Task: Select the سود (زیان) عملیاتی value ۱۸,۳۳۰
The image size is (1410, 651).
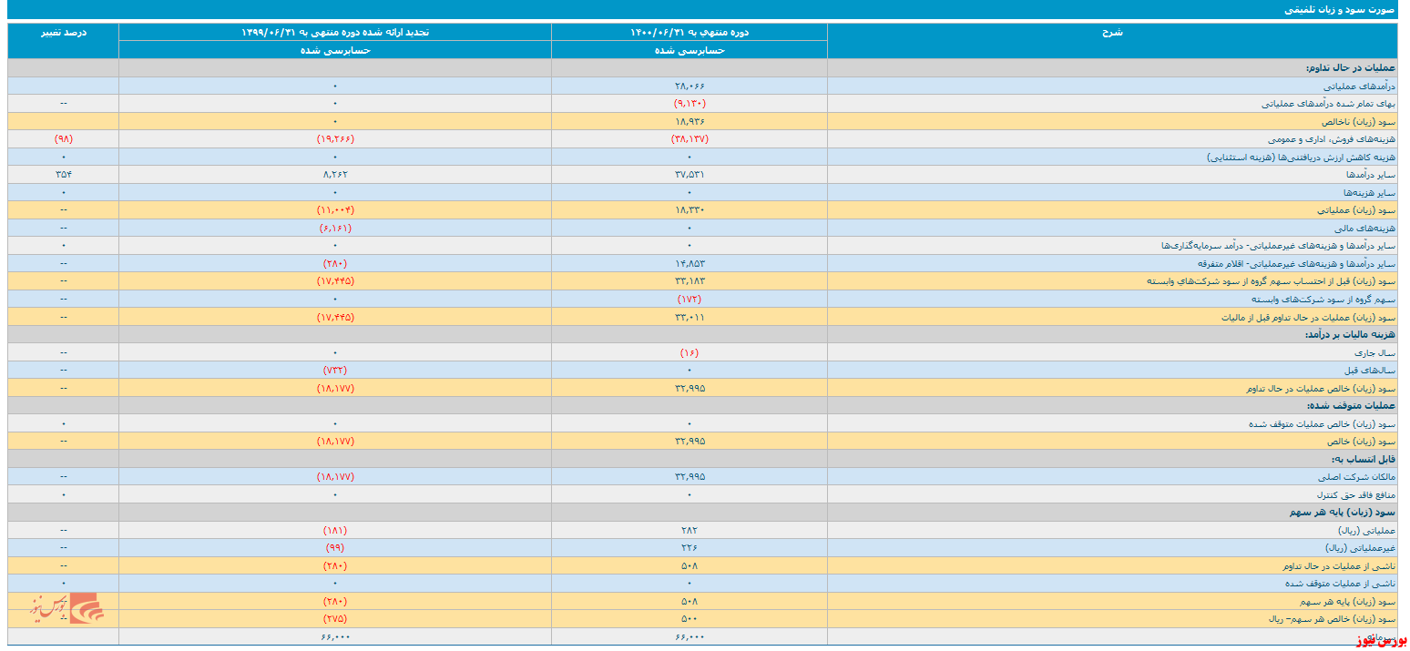Action: point(690,209)
